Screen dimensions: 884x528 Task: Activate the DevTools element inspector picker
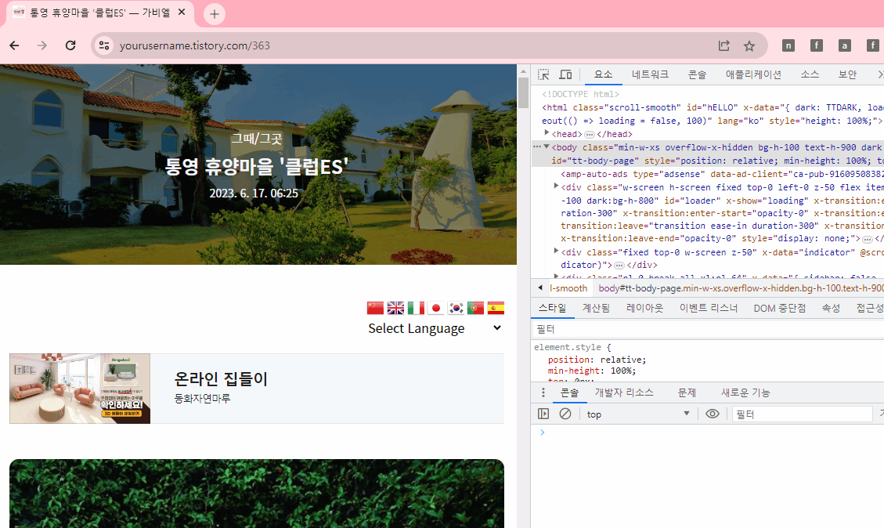[543, 74]
